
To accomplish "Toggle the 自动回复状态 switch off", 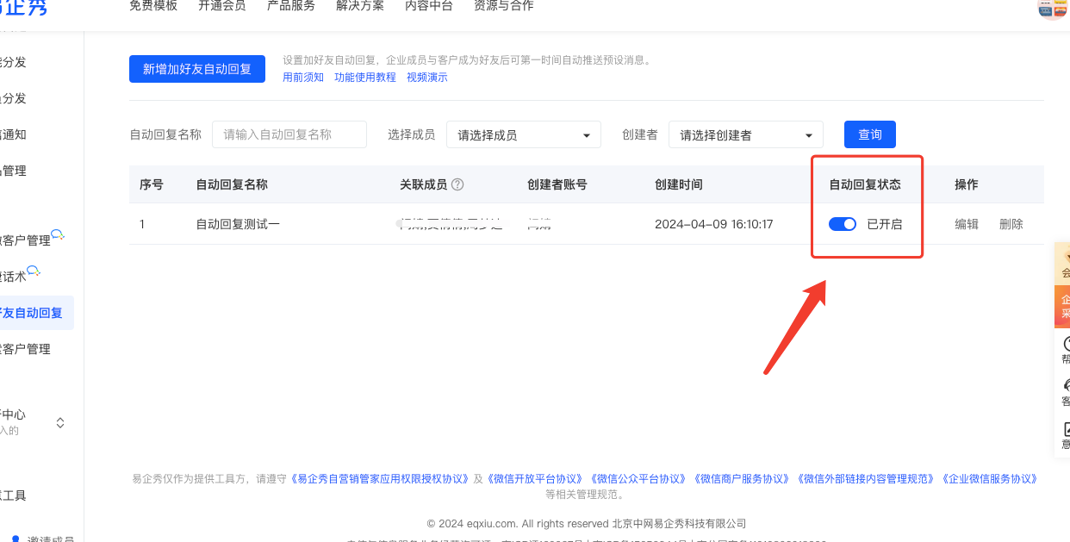I will [842, 224].
